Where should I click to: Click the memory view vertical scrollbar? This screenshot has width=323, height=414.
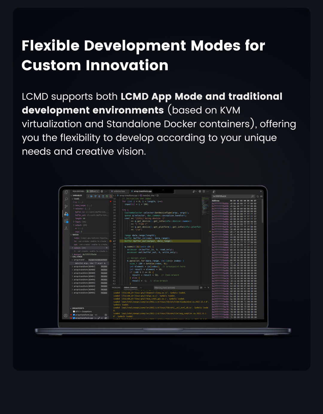[263, 212]
